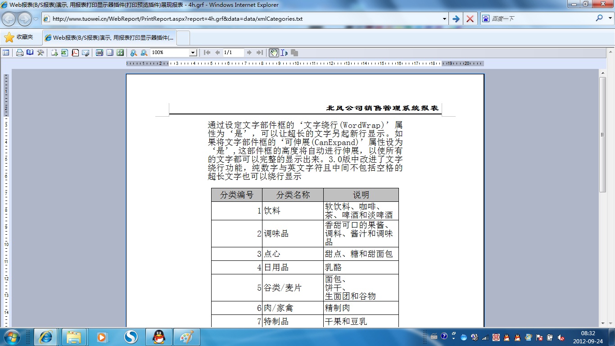Toggle the leftmost panel icon in report toolbar
This screenshot has height=346, width=615.
[x=6, y=53]
